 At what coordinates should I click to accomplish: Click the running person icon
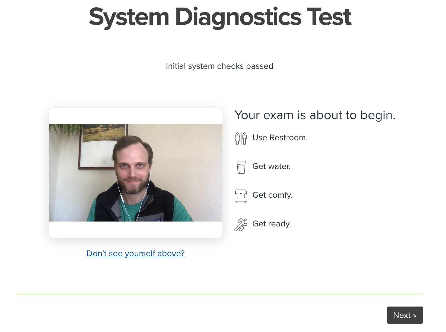[x=241, y=225]
